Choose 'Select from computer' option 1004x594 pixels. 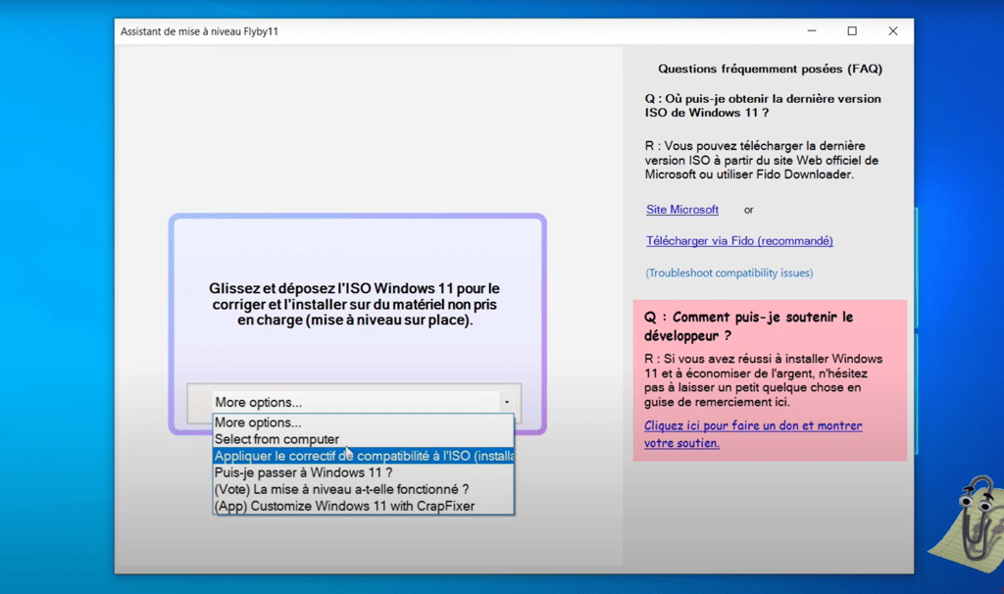(363, 439)
